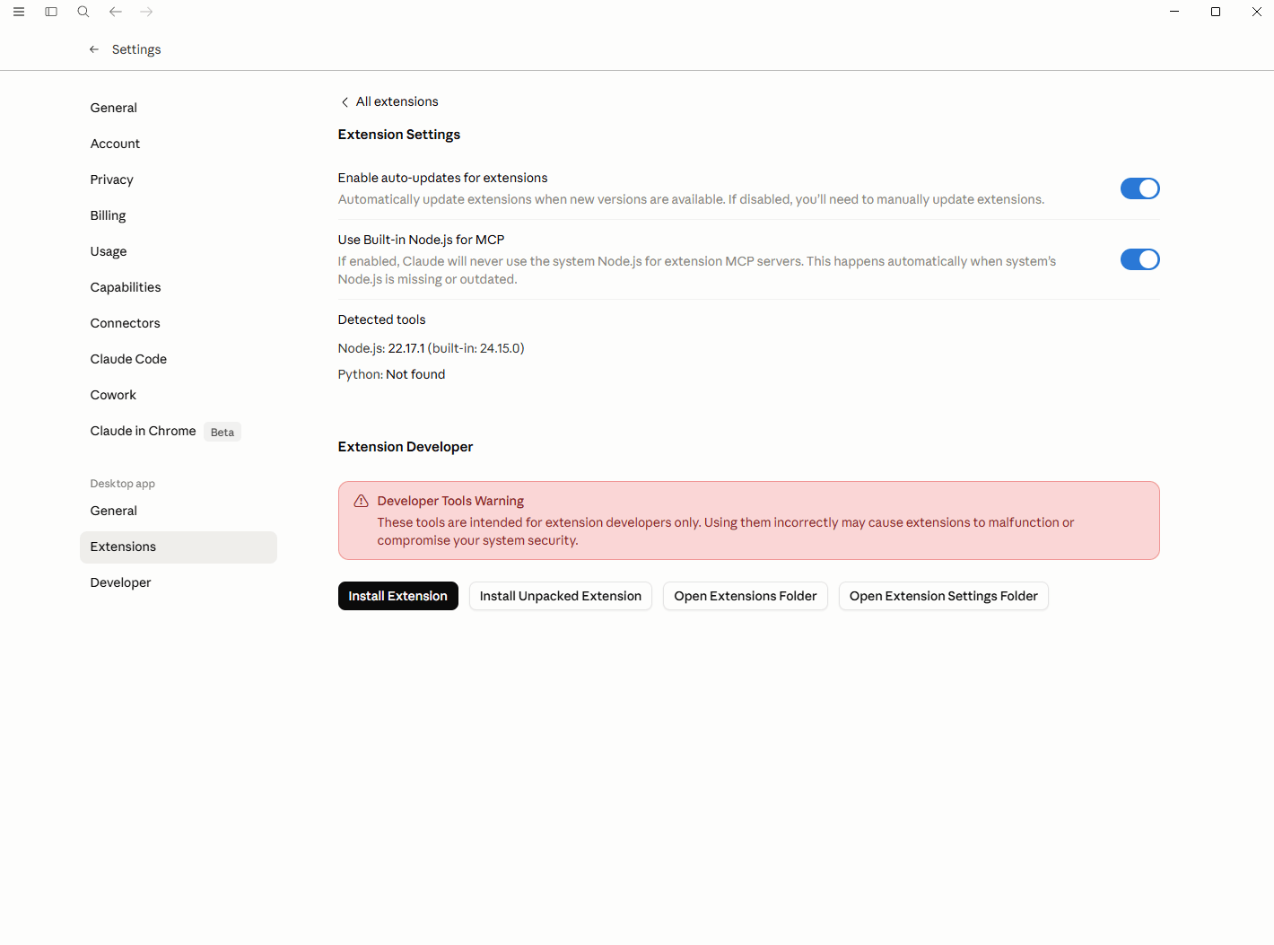Click the search magnifier icon
Image resolution: width=1274 pixels, height=945 pixels.
(x=83, y=12)
